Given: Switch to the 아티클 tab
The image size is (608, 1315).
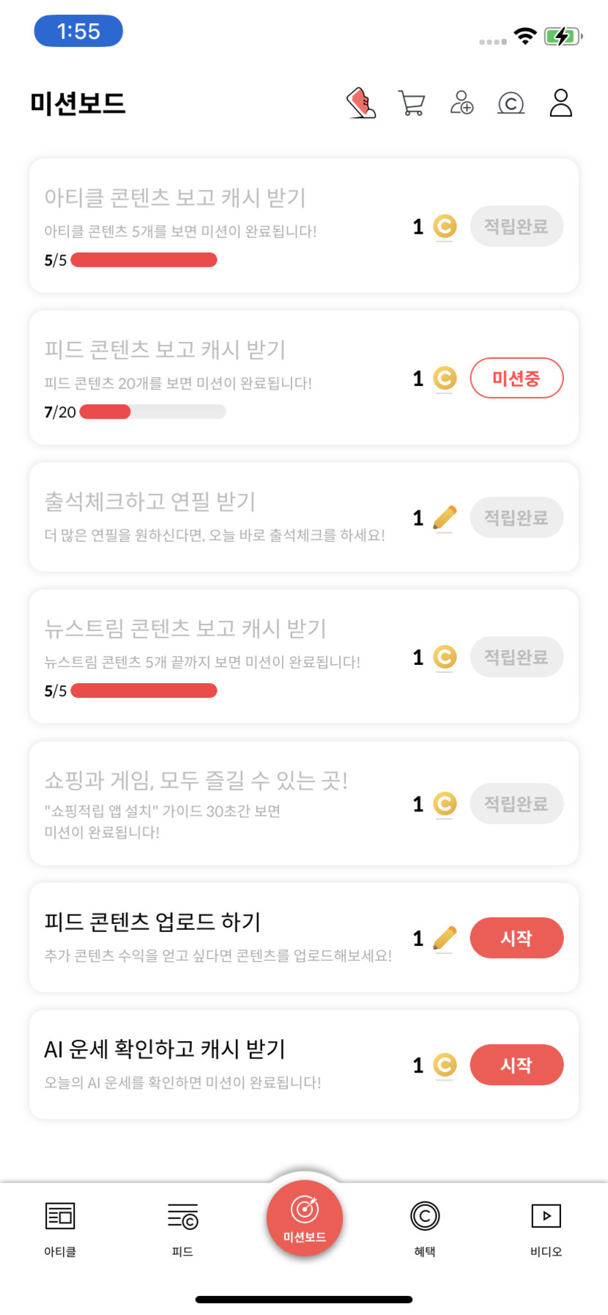Looking at the screenshot, I should tap(60, 1227).
